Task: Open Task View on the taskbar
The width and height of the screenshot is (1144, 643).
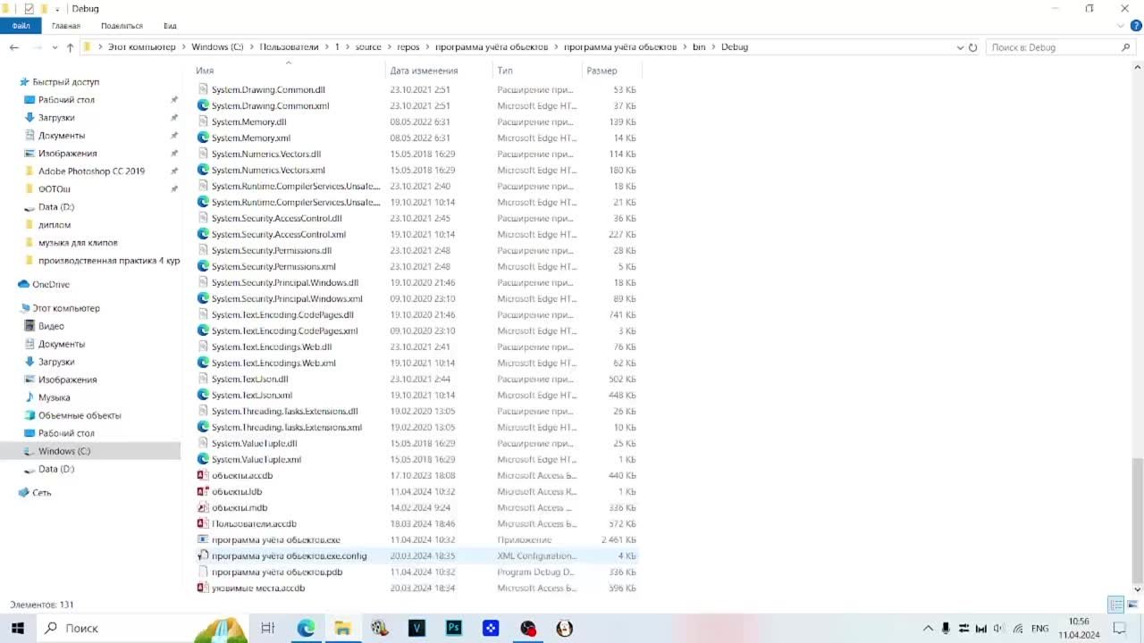Action: [267, 628]
